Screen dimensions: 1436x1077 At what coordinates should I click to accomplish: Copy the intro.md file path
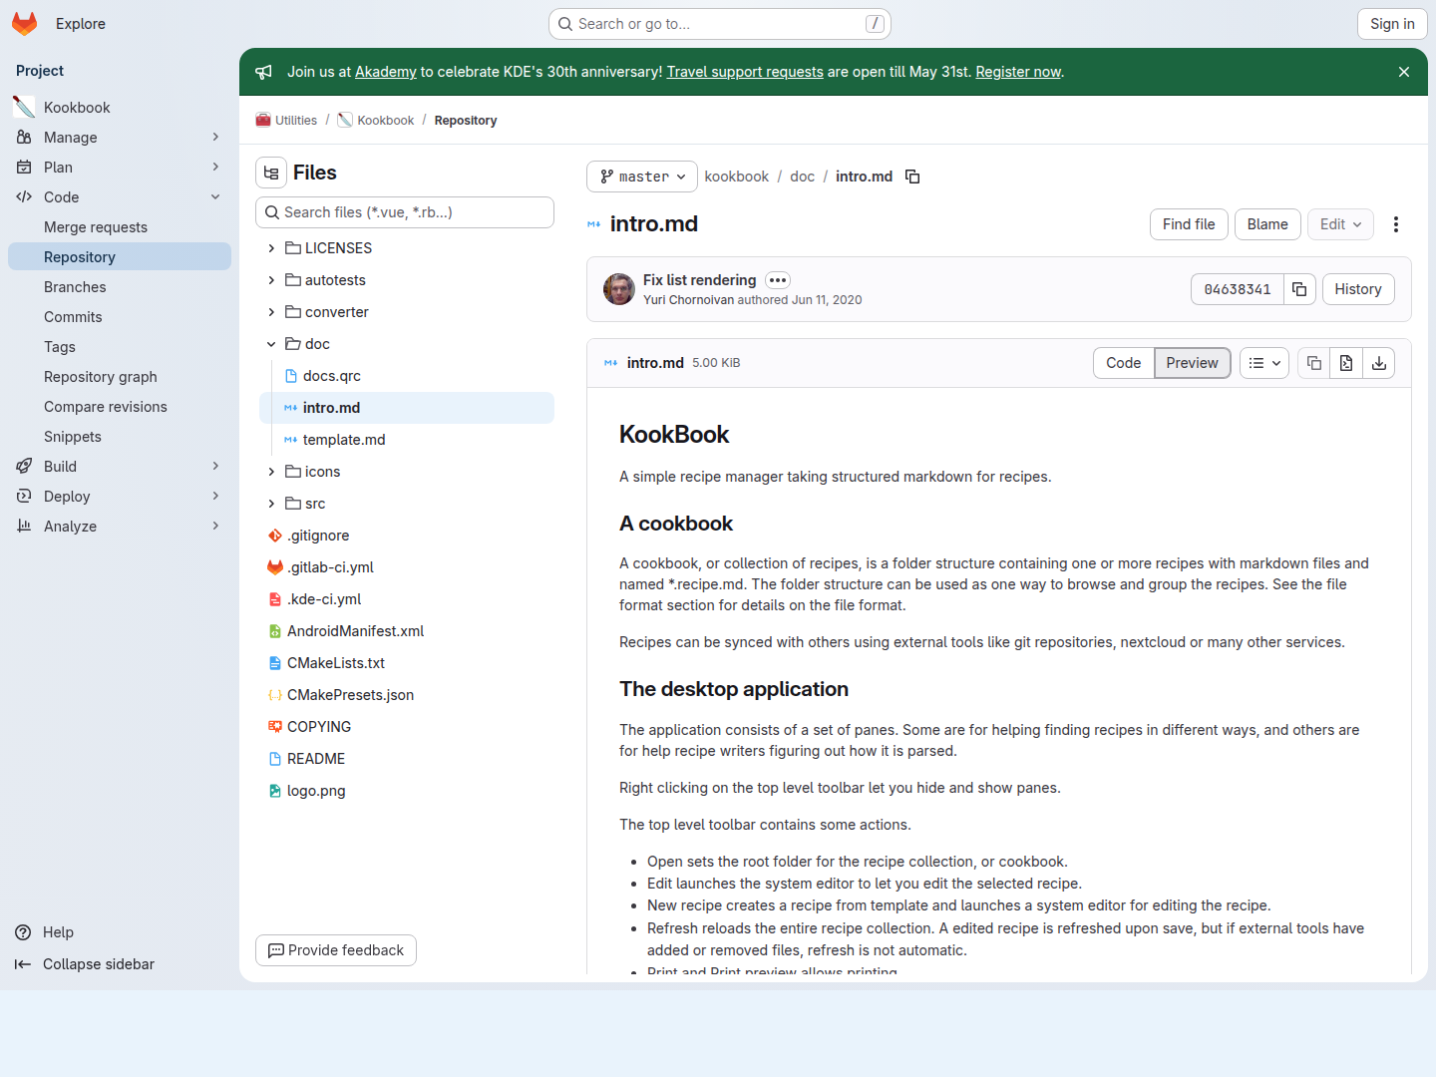coord(912,177)
